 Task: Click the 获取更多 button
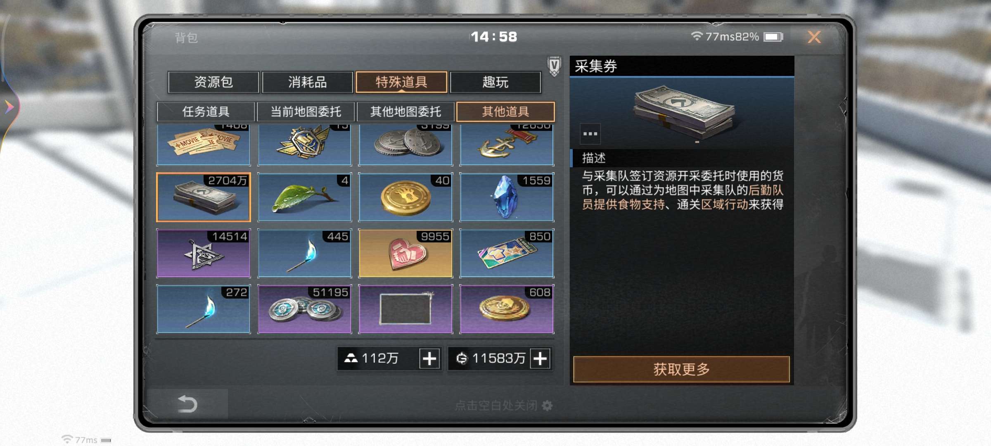point(681,369)
